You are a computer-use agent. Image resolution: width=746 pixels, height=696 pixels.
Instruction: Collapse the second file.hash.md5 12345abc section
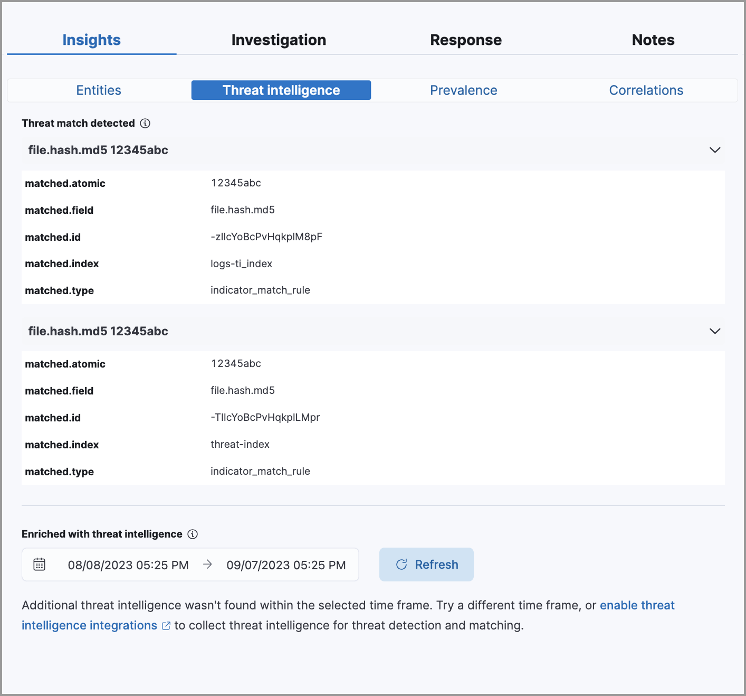[x=715, y=331]
